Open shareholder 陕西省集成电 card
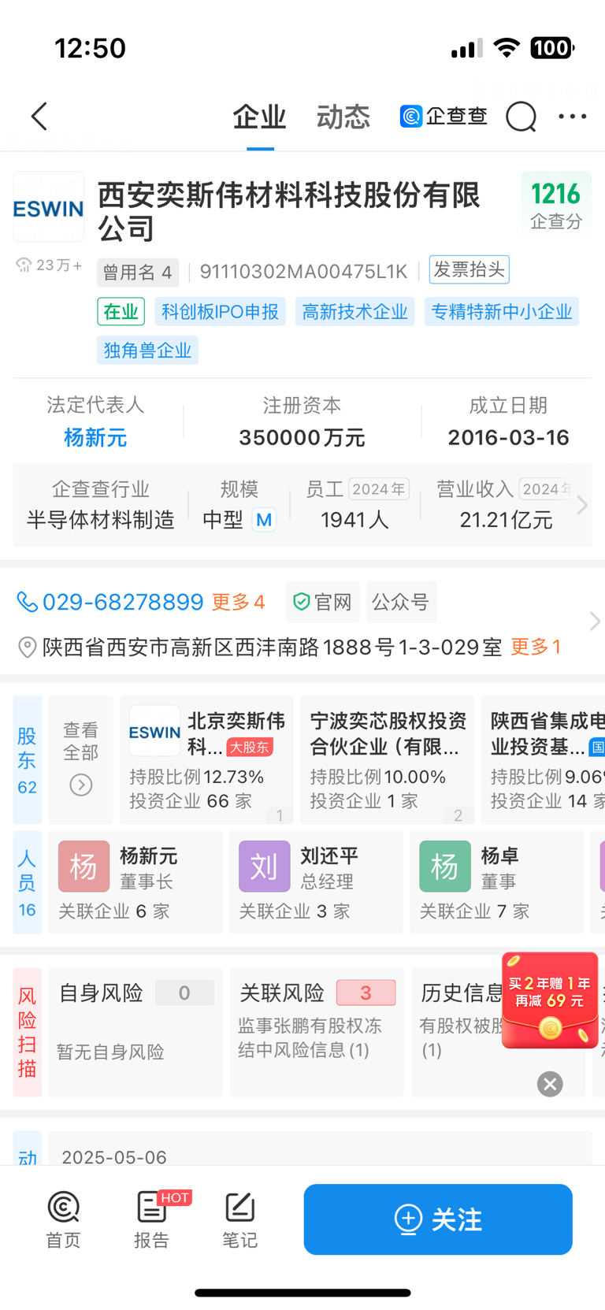This screenshot has width=605, height=1310. pyautogui.click(x=543, y=759)
